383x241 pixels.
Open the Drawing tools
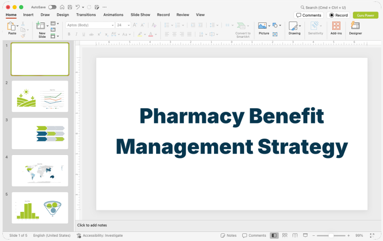(x=294, y=28)
